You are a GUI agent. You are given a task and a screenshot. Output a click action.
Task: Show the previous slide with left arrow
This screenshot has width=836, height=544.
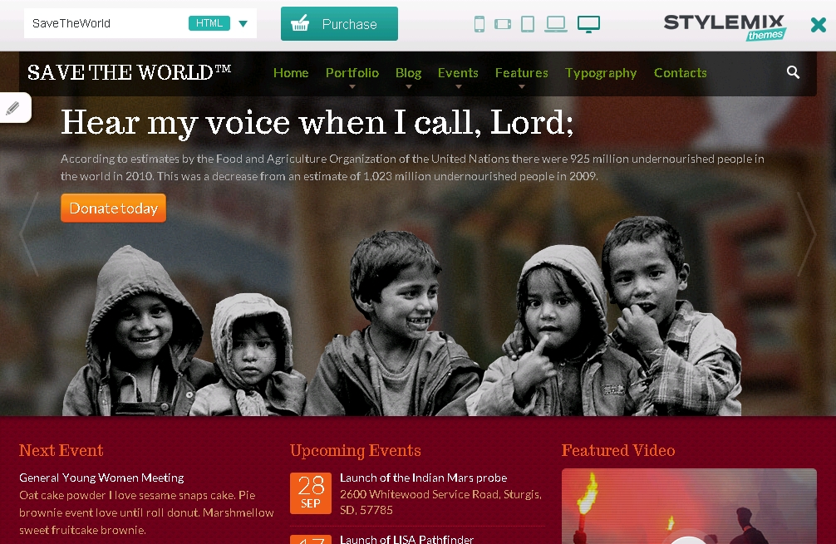click(29, 233)
